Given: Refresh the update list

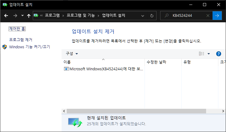Looking at the screenshot, I should pos(152,16).
